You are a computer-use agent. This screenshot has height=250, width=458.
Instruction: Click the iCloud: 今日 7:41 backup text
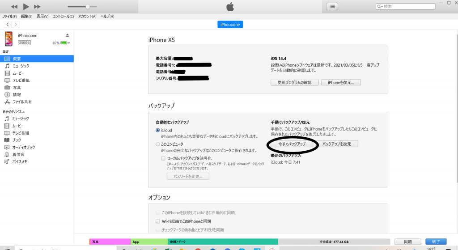coord(285,162)
